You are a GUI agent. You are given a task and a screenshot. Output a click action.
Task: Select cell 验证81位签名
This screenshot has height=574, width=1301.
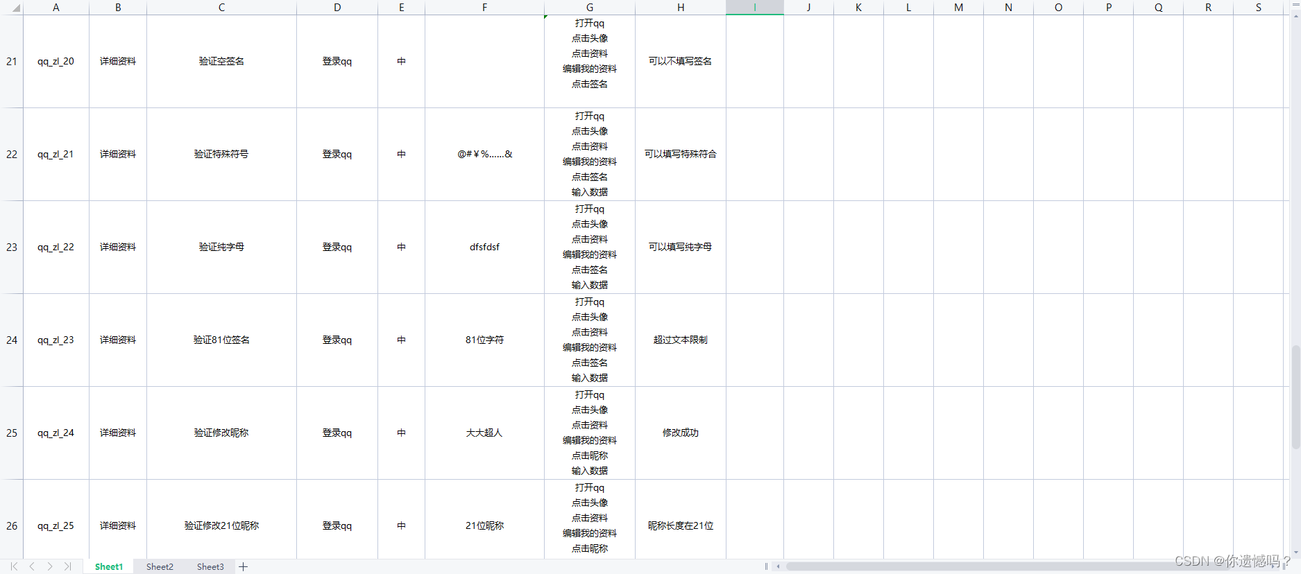(221, 340)
